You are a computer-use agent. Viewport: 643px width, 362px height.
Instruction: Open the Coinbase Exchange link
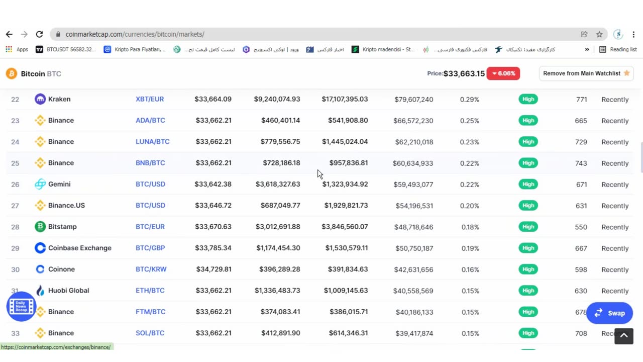click(x=80, y=248)
